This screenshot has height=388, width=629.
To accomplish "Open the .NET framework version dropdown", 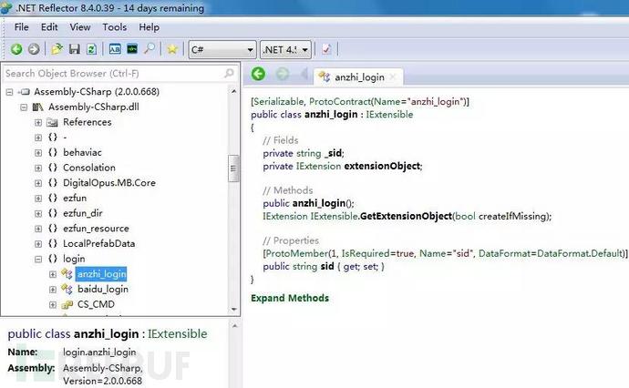I will point(285,49).
